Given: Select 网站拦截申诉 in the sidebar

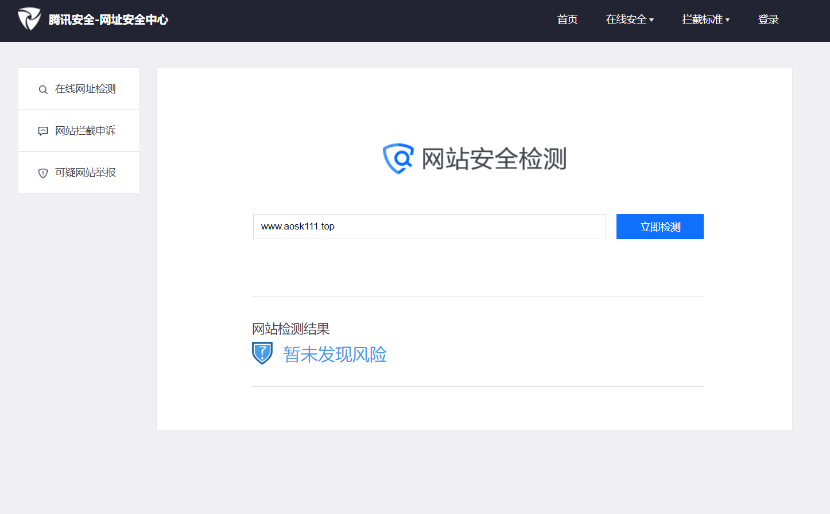Looking at the screenshot, I should click(79, 131).
